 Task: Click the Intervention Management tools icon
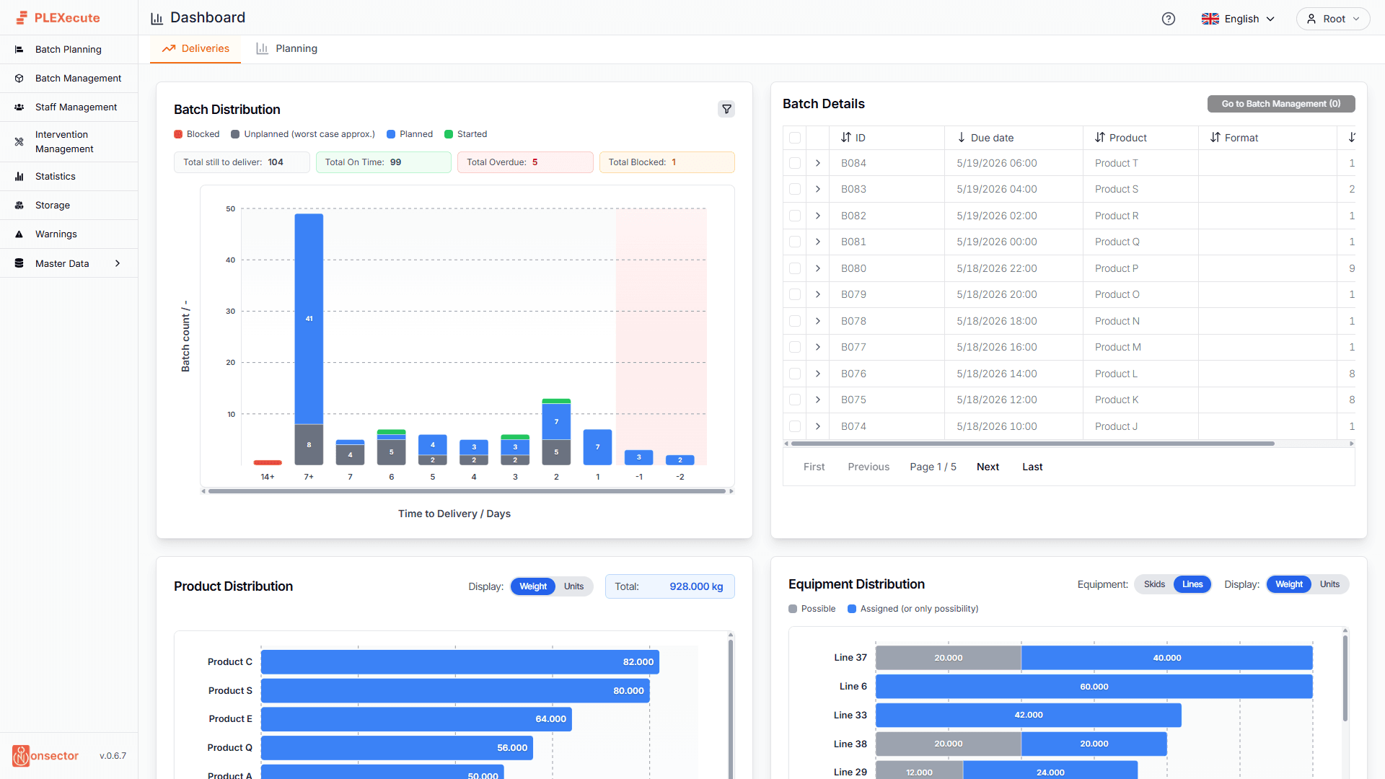pos(19,141)
